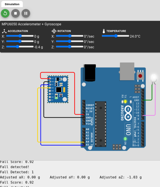The height and width of the screenshot is (187, 160).
Task: Adjust Rotation Z slider
Action: pos(70,47)
